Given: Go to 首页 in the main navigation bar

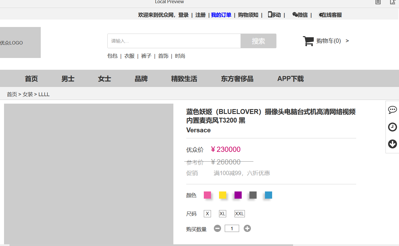Looking at the screenshot, I should [x=31, y=79].
